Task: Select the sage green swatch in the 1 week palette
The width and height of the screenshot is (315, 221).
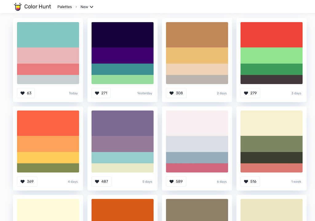Action: point(272,144)
